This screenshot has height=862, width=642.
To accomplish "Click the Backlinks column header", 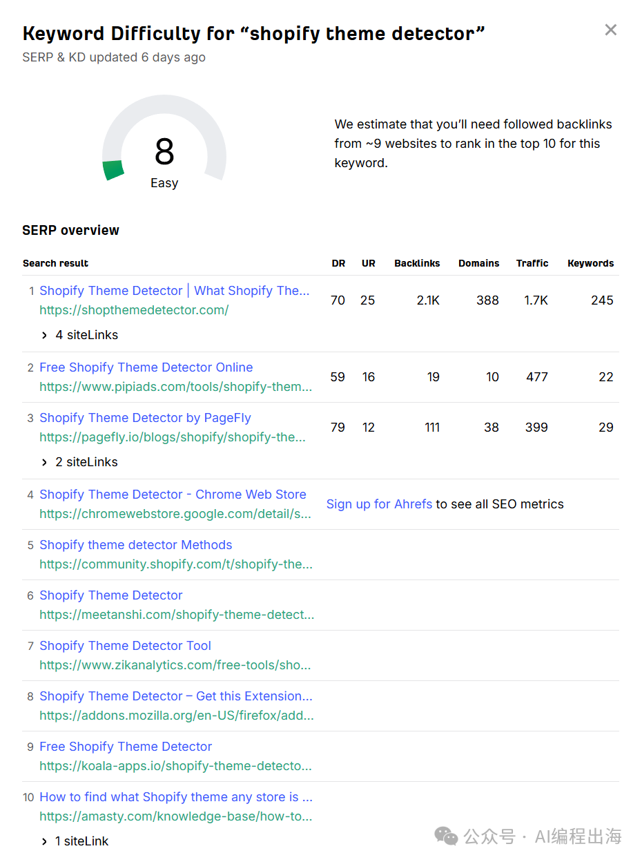I will pyautogui.click(x=417, y=263).
